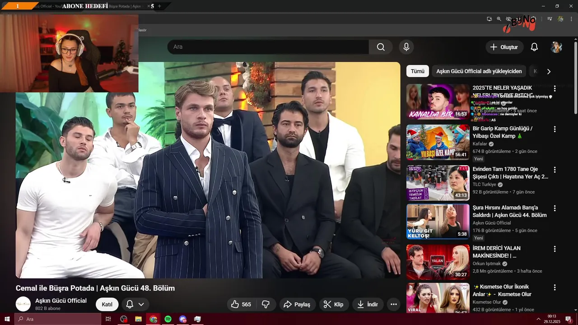The height and width of the screenshot is (325, 578).
Task: Open 'Şura Hırsını Alamadı Barış'a Saldırdı' title
Action: click(x=510, y=212)
